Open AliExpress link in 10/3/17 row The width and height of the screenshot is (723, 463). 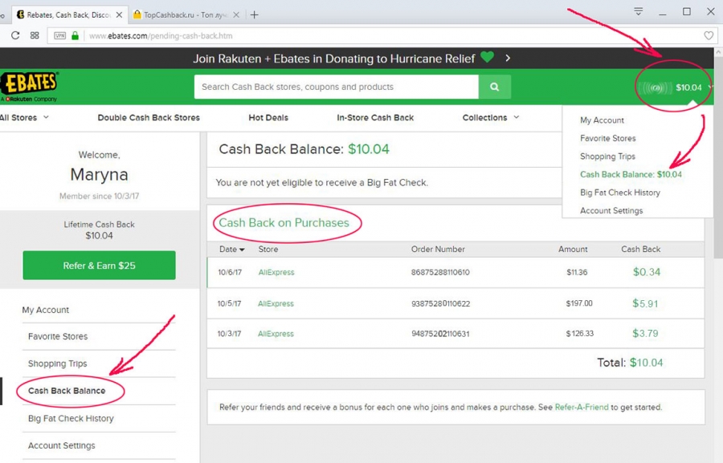[276, 334]
